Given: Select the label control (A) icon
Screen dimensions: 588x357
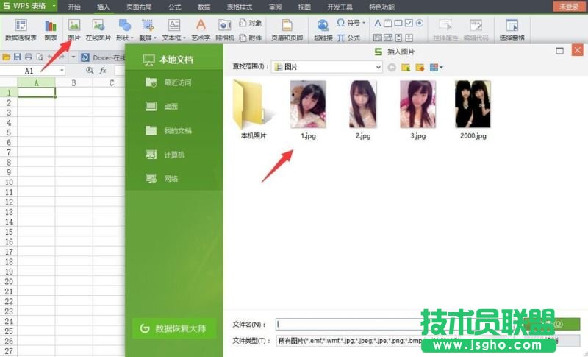Looking at the screenshot, I should click(378, 24).
